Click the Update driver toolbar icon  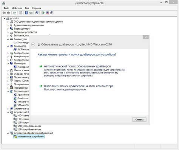(43, 13)
